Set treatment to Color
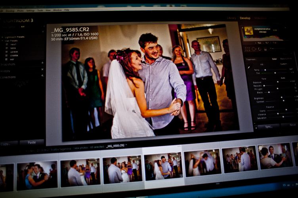This screenshot has width=298, height=198. point(274,59)
